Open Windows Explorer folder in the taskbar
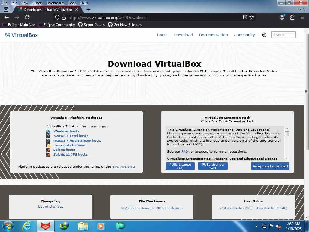 pyautogui.click(x=83, y=226)
